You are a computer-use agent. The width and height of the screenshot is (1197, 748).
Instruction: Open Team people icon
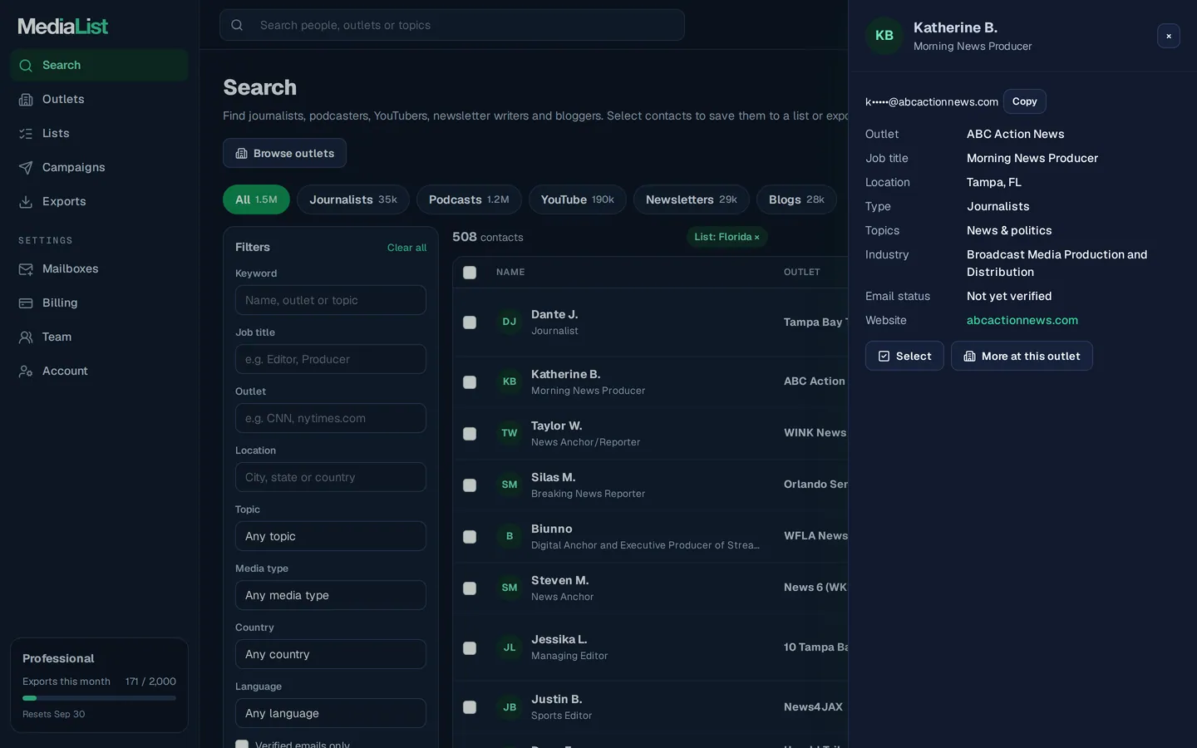[x=26, y=337]
